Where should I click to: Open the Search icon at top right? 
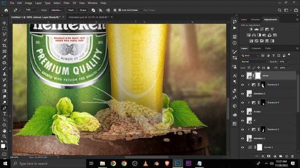tap(279, 10)
